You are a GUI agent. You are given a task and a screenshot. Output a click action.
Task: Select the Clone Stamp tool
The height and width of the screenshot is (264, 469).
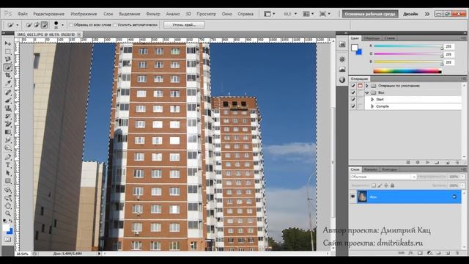click(x=8, y=108)
